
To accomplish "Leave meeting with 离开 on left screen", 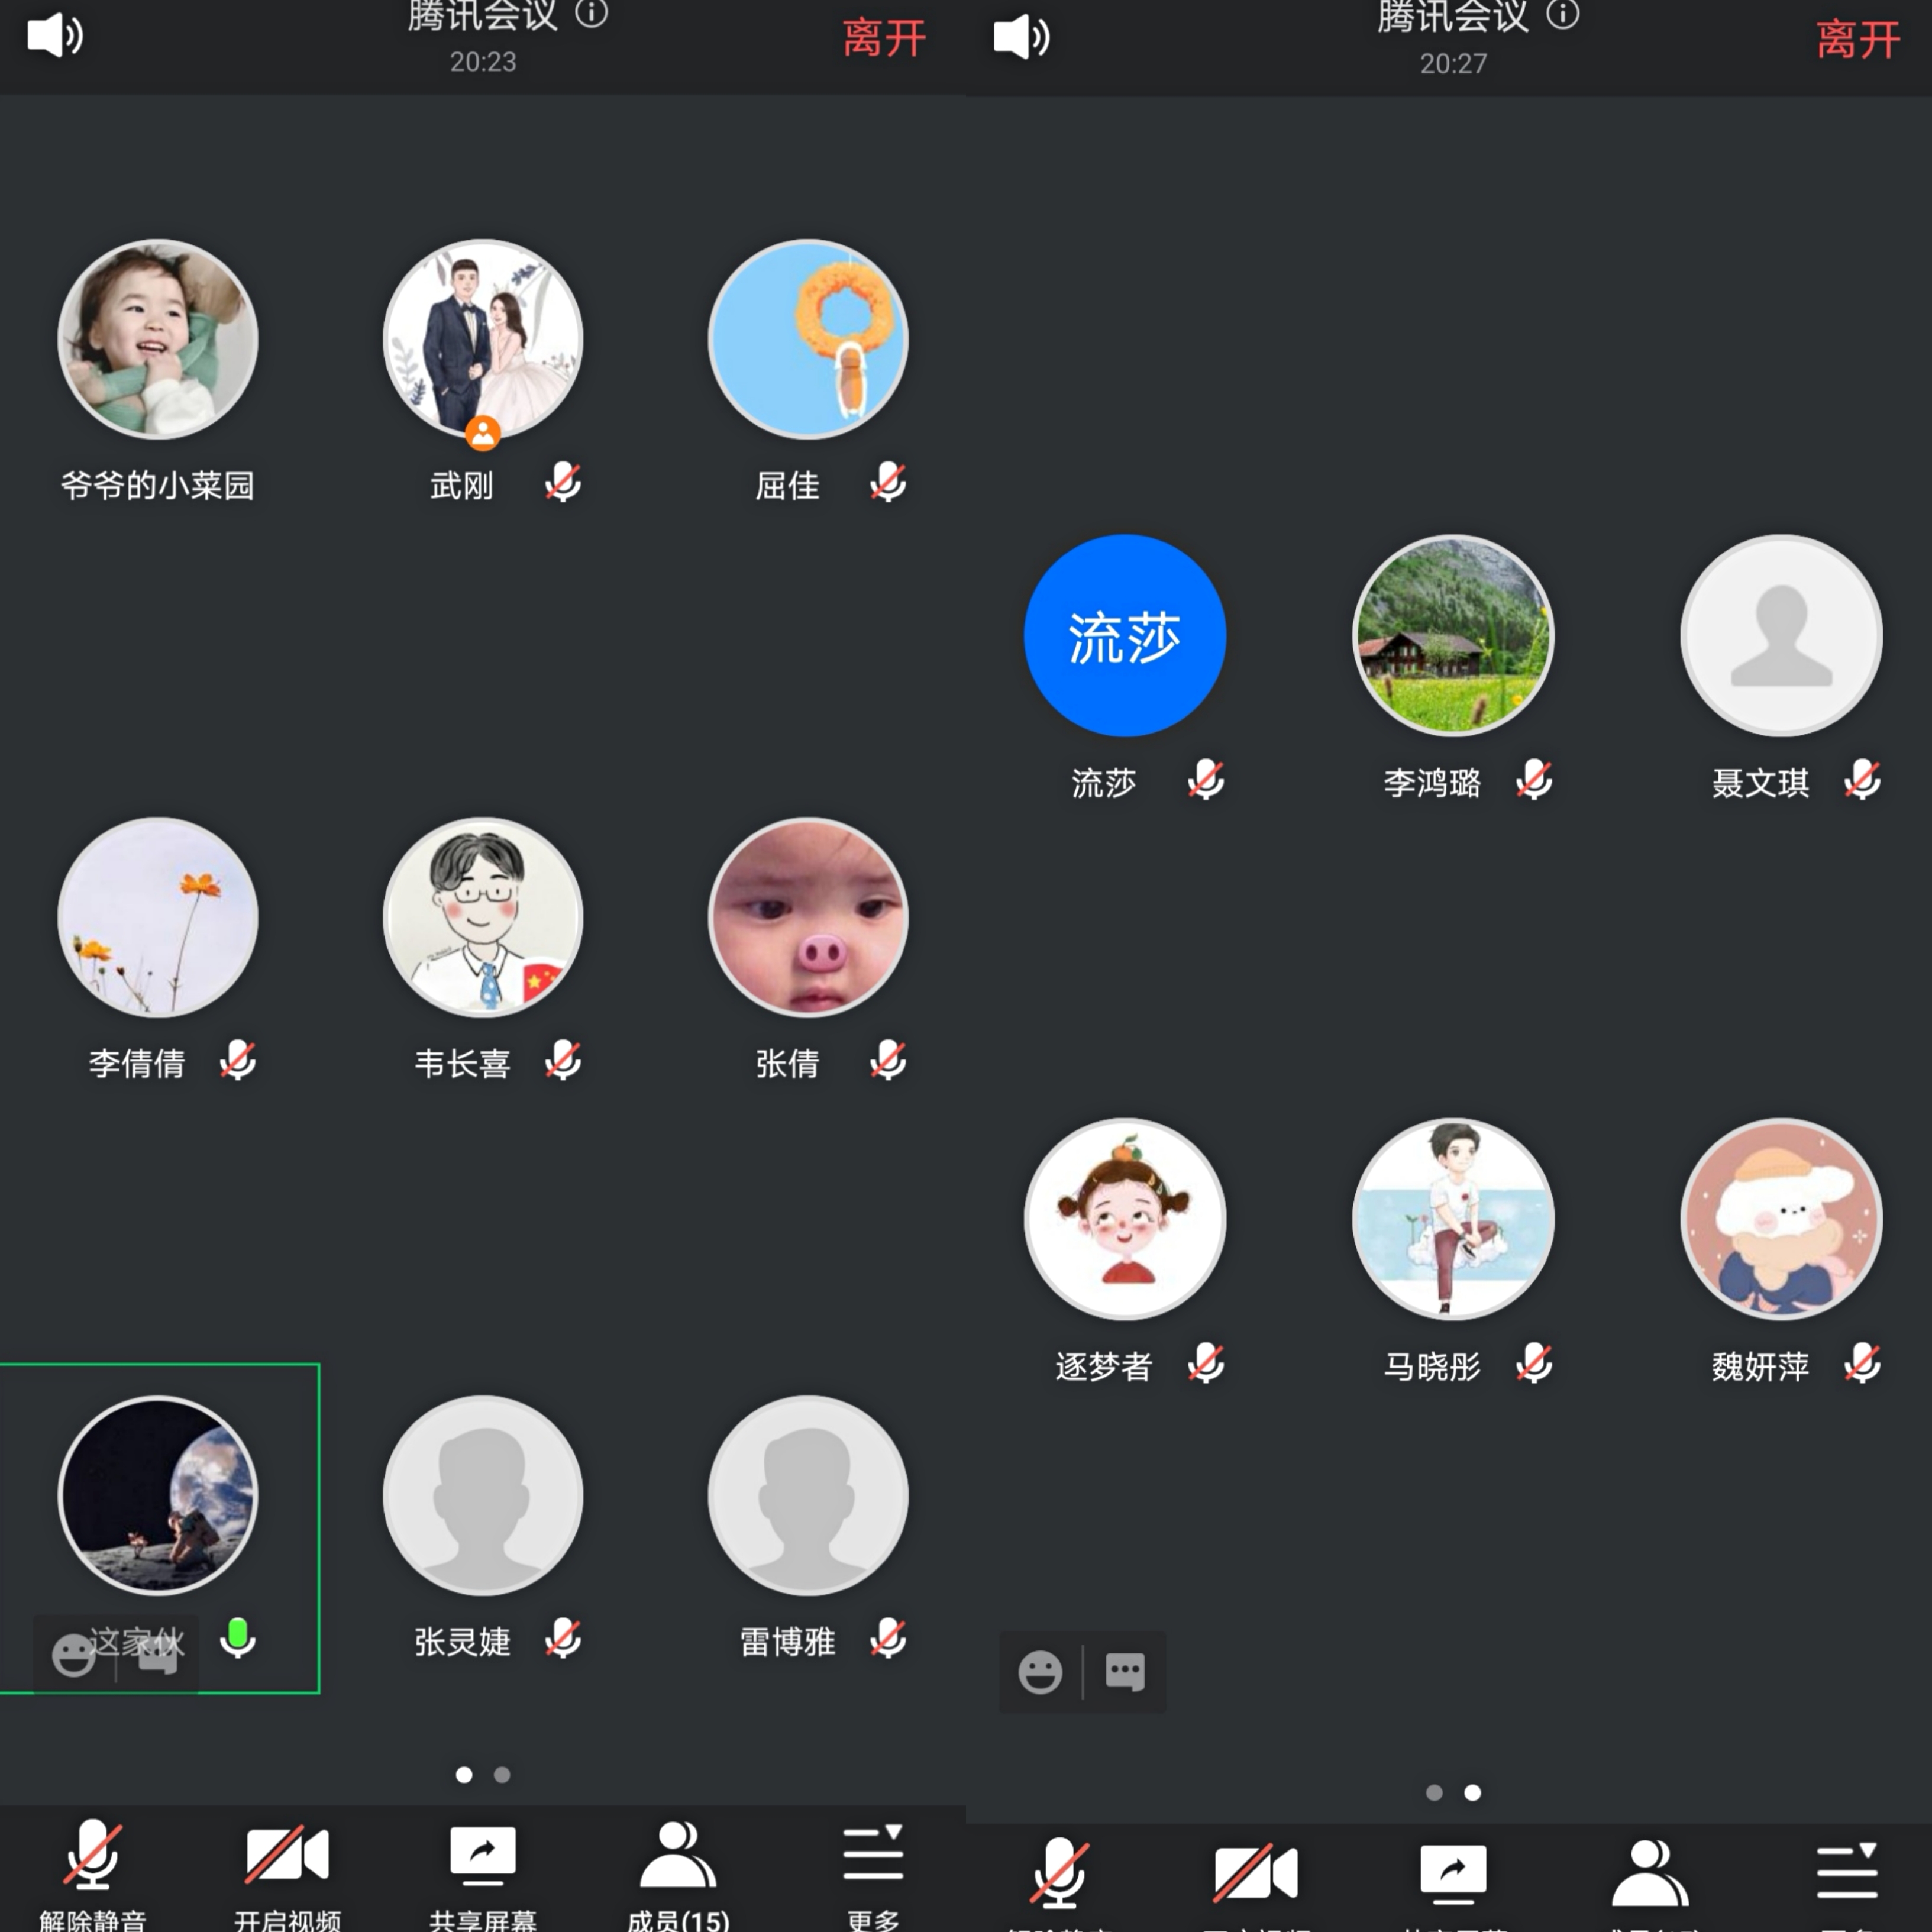I will [x=884, y=39].
